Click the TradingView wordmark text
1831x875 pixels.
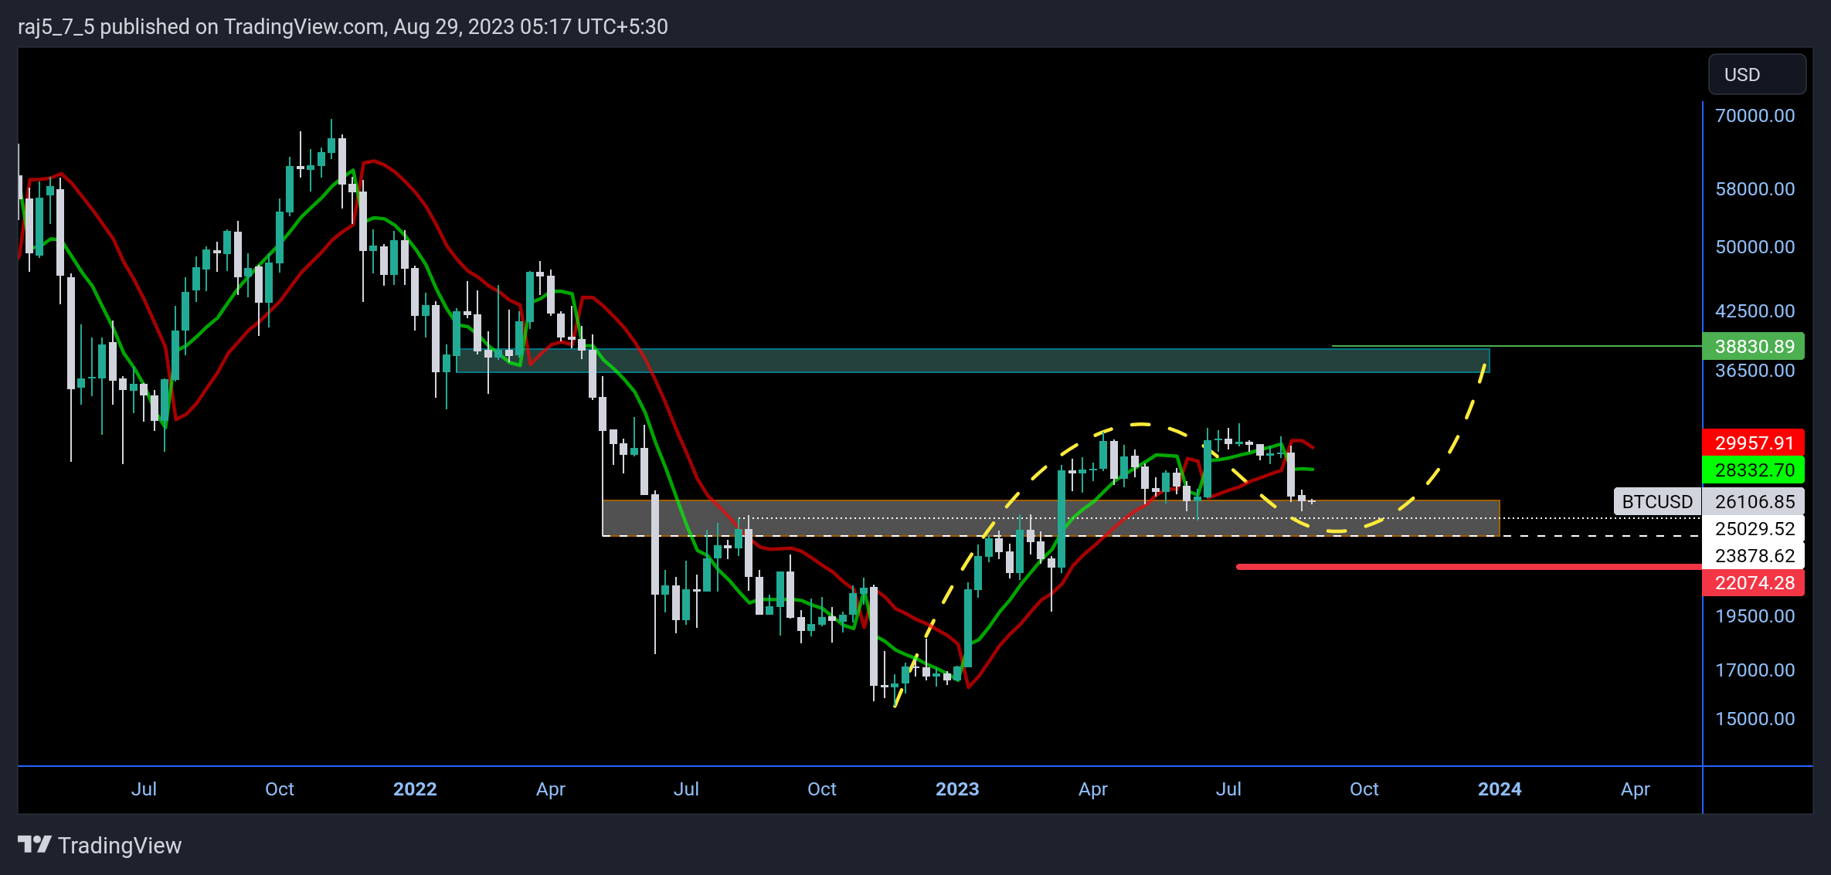click(120, 846)
